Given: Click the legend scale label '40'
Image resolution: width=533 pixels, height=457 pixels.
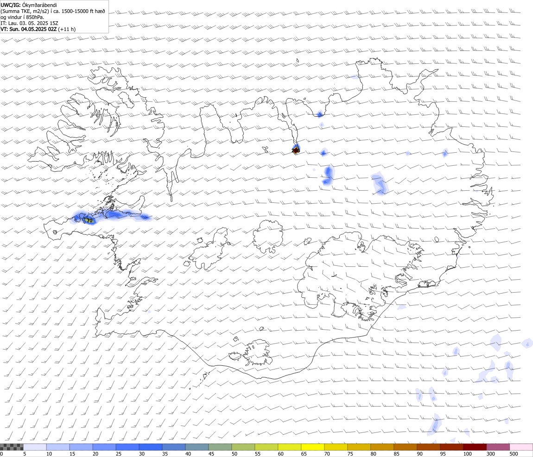Looking at the screenshot, I should coord(188,454).
